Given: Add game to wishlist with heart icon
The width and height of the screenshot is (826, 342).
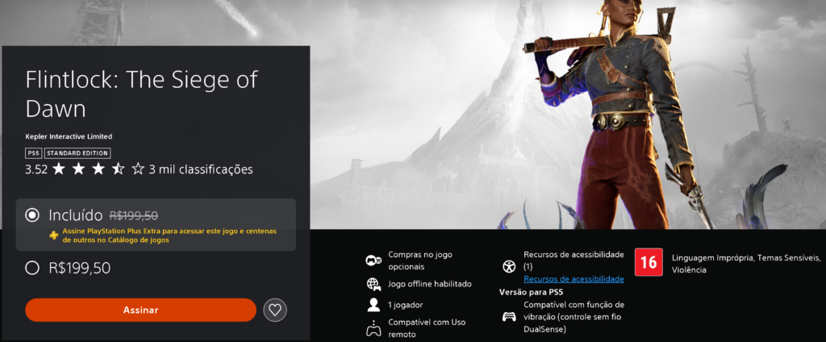Looking at the screenshot, I should (275, 310).
